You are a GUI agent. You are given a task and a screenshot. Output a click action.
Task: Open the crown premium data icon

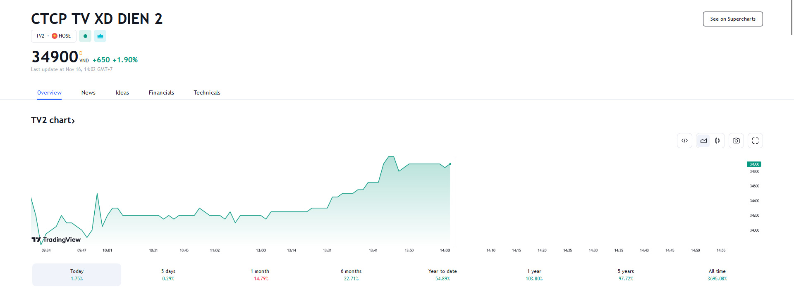pos(100,36)
